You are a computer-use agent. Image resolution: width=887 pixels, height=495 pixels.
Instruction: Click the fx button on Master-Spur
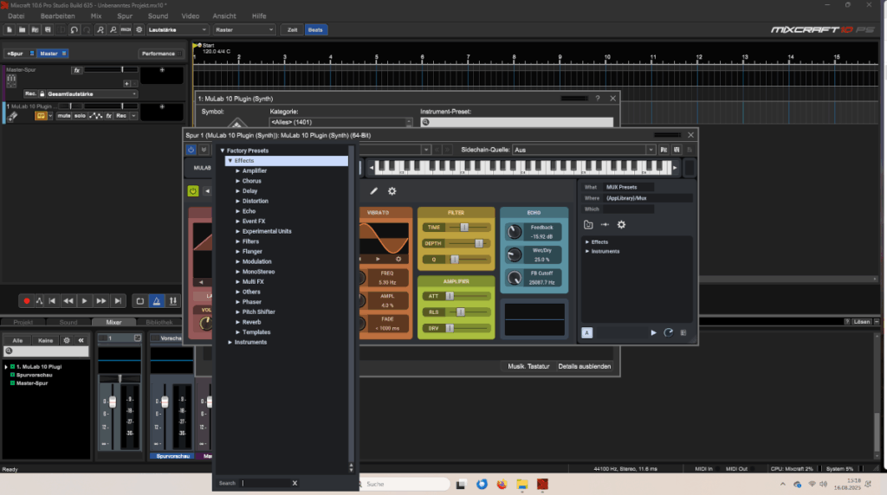[x=77, y=70]
